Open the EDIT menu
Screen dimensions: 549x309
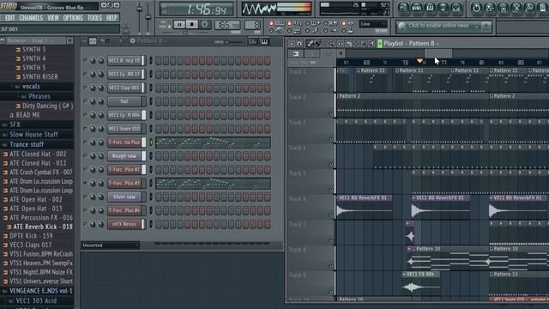[9, 18]
